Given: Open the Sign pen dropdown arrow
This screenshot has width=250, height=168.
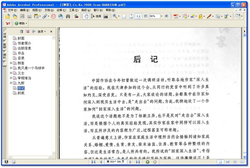Looking at the screenshot, I should tap(213, 16).
